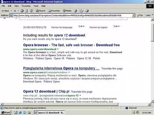The height and width of the screenshot is (115, 154).
Task: Expand the Address bar dropdown list
Action: click(x=133, y=16)
